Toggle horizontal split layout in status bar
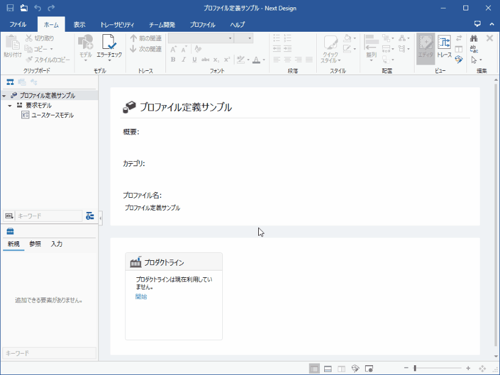This screenshot has height=375, width=500. point(328,369)
